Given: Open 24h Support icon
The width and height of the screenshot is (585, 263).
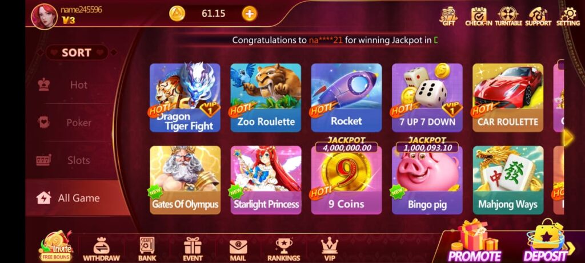Looking at the screenshot, I should [538, 16].
